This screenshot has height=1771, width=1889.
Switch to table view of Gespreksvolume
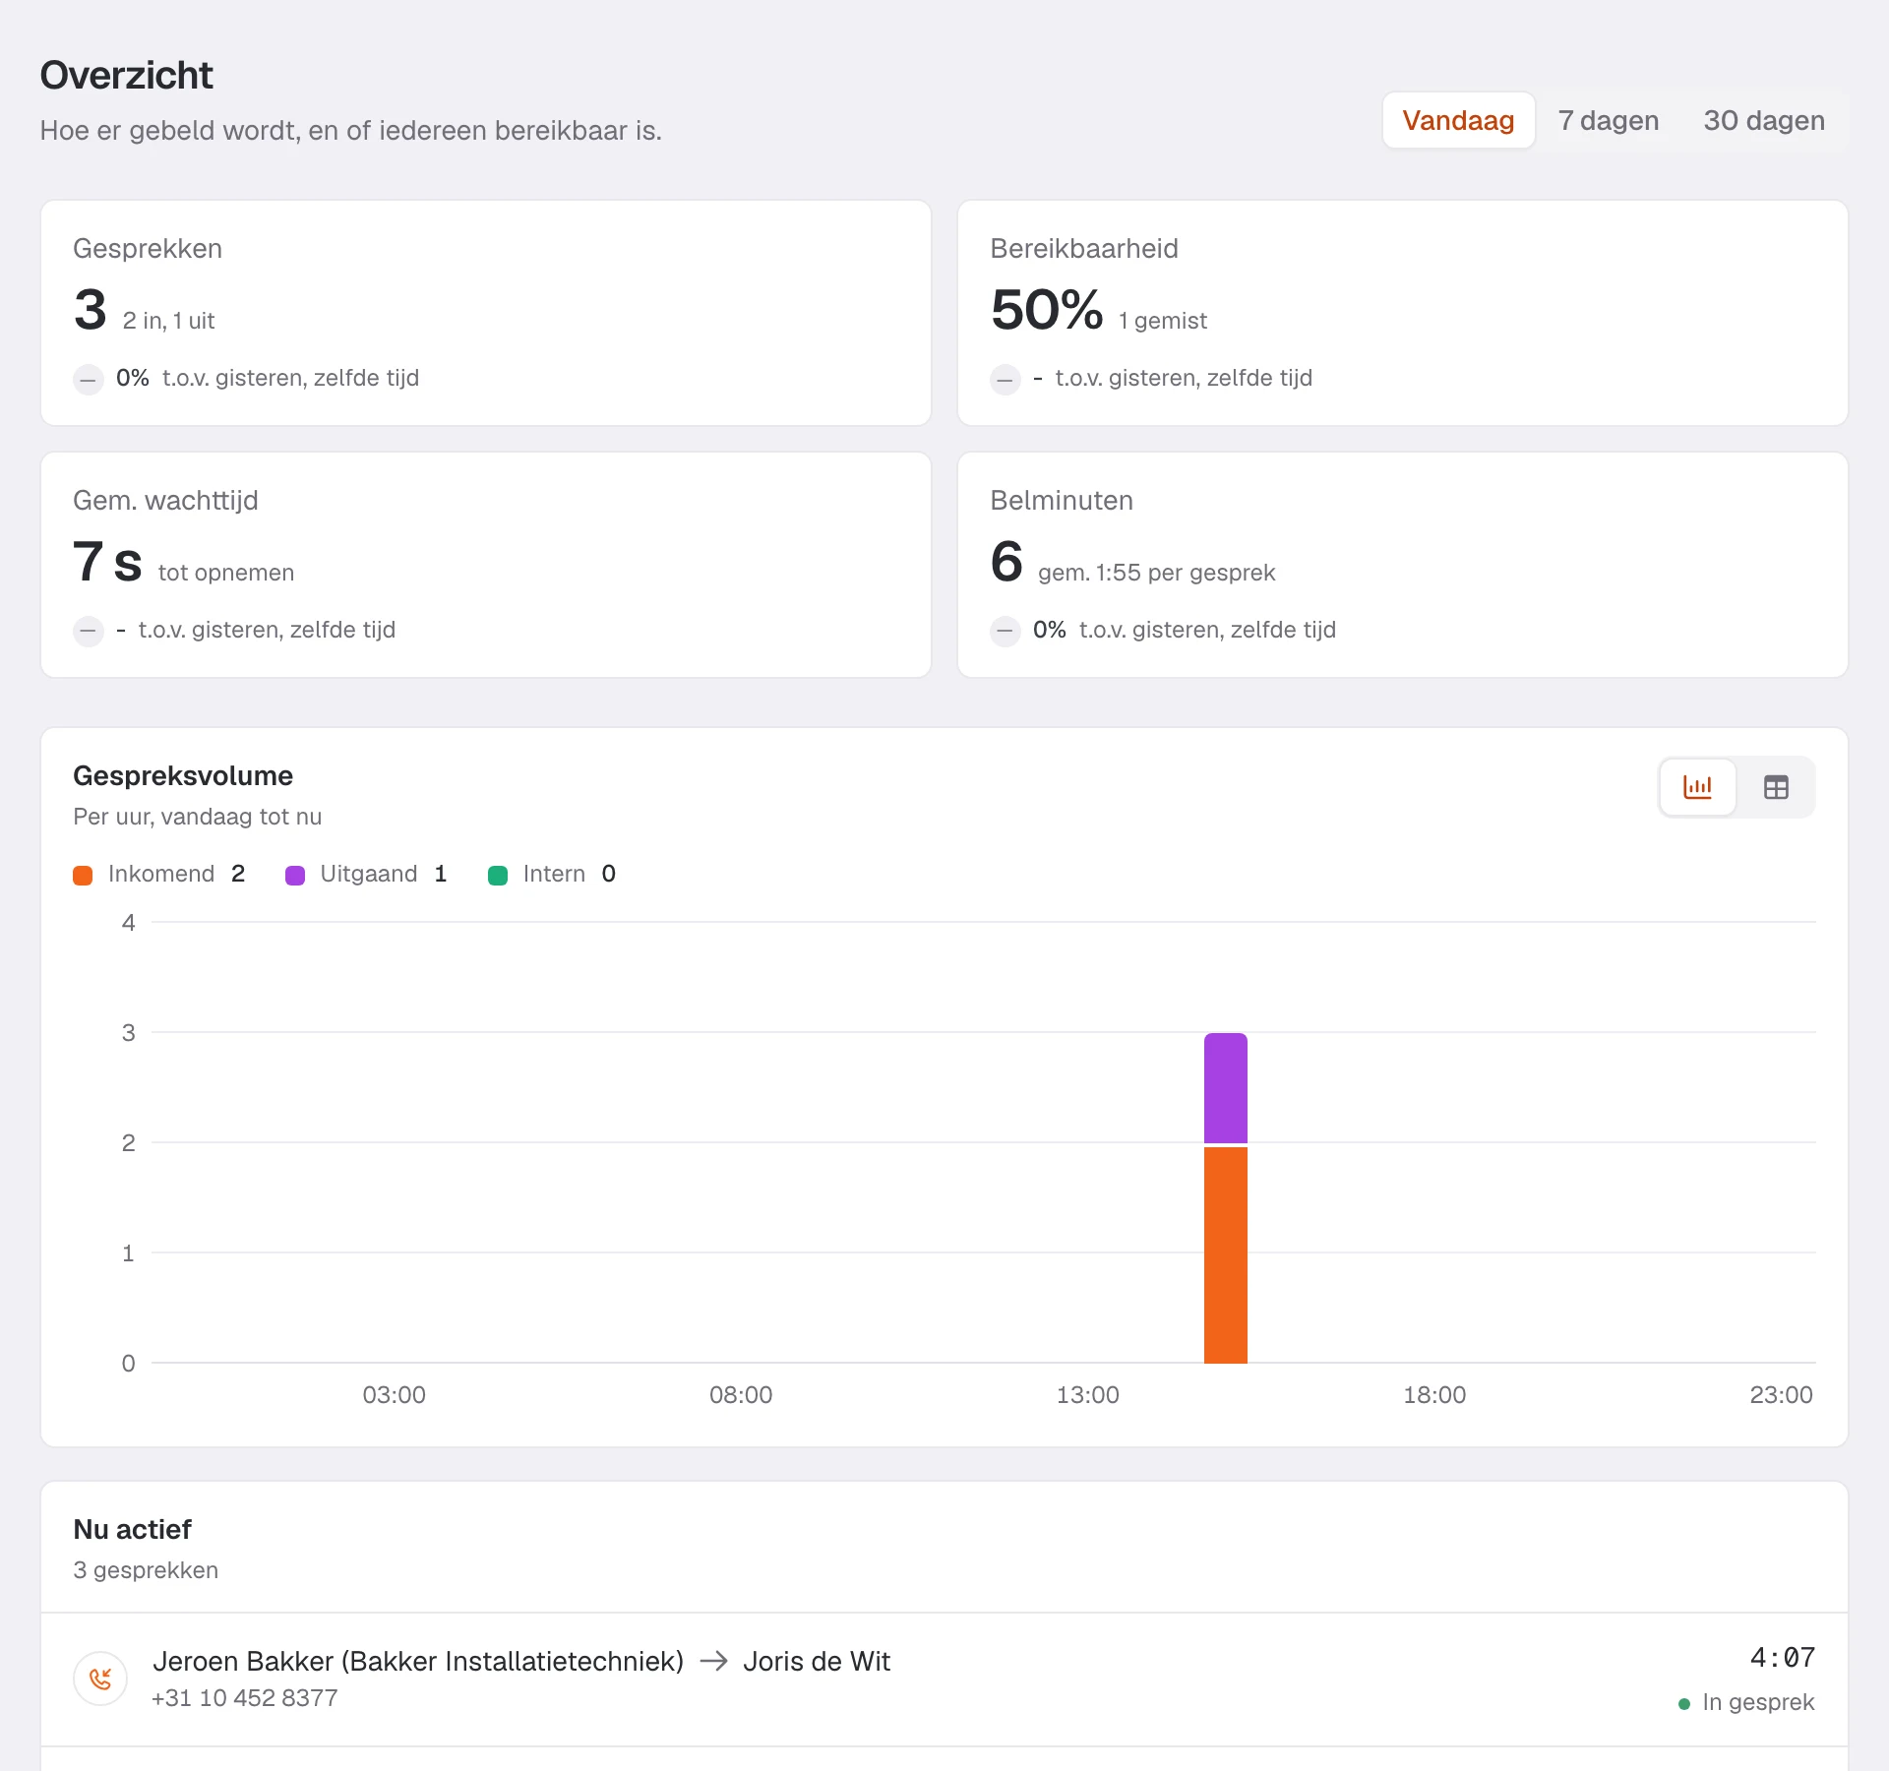point(1776,787)
